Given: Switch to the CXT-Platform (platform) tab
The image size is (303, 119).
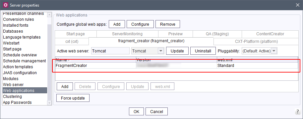Looking at the screenshot, I should 256,41.
